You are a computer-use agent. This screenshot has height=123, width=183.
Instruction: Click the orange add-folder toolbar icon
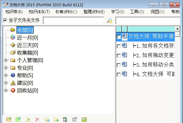(9, 120)
